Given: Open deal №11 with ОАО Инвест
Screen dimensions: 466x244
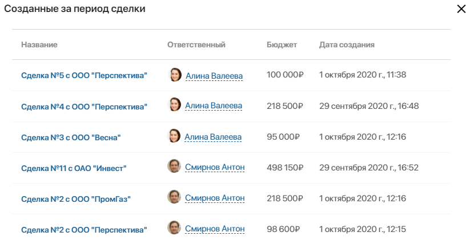Looking at the screenshot, I should pos(74,168).
